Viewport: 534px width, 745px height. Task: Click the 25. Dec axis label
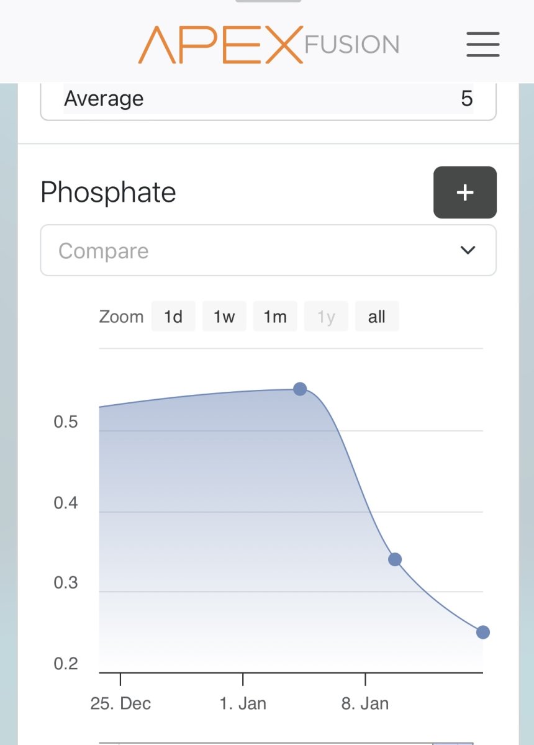(120, 703)
